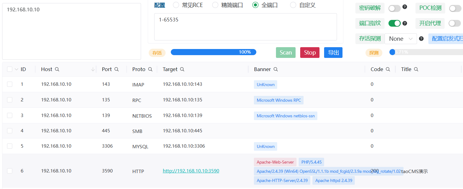Click Title column search icon
Image resolution: width=463 pixels, height=189 pixels.
pyautogui.click(x=416, y=70)
